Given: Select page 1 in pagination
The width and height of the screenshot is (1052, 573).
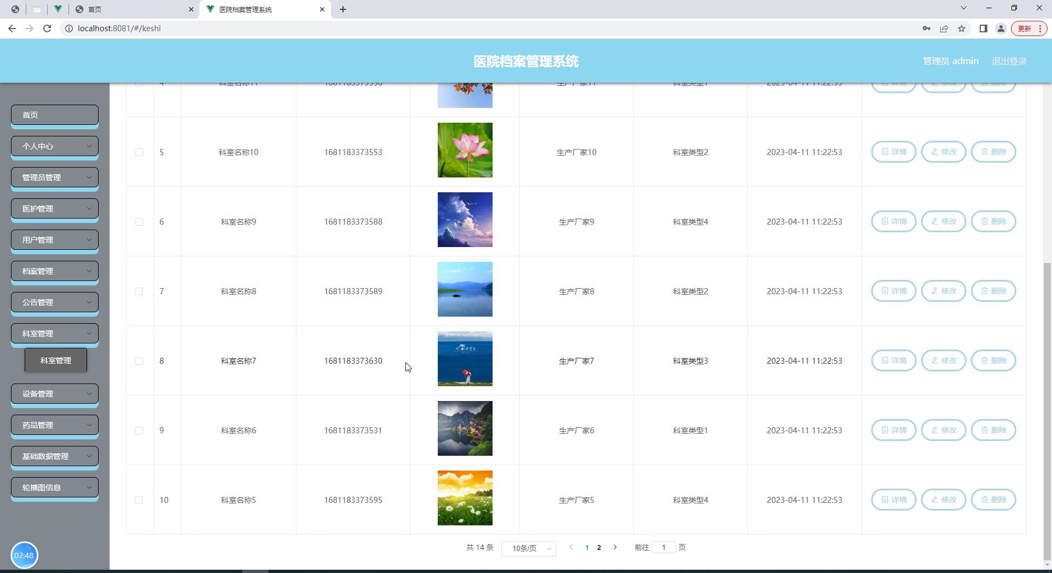Looking at the screenshot, I should (x=587, y=547).
